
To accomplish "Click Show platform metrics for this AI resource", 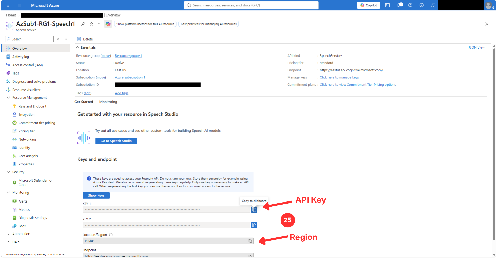I will point(145,24).
